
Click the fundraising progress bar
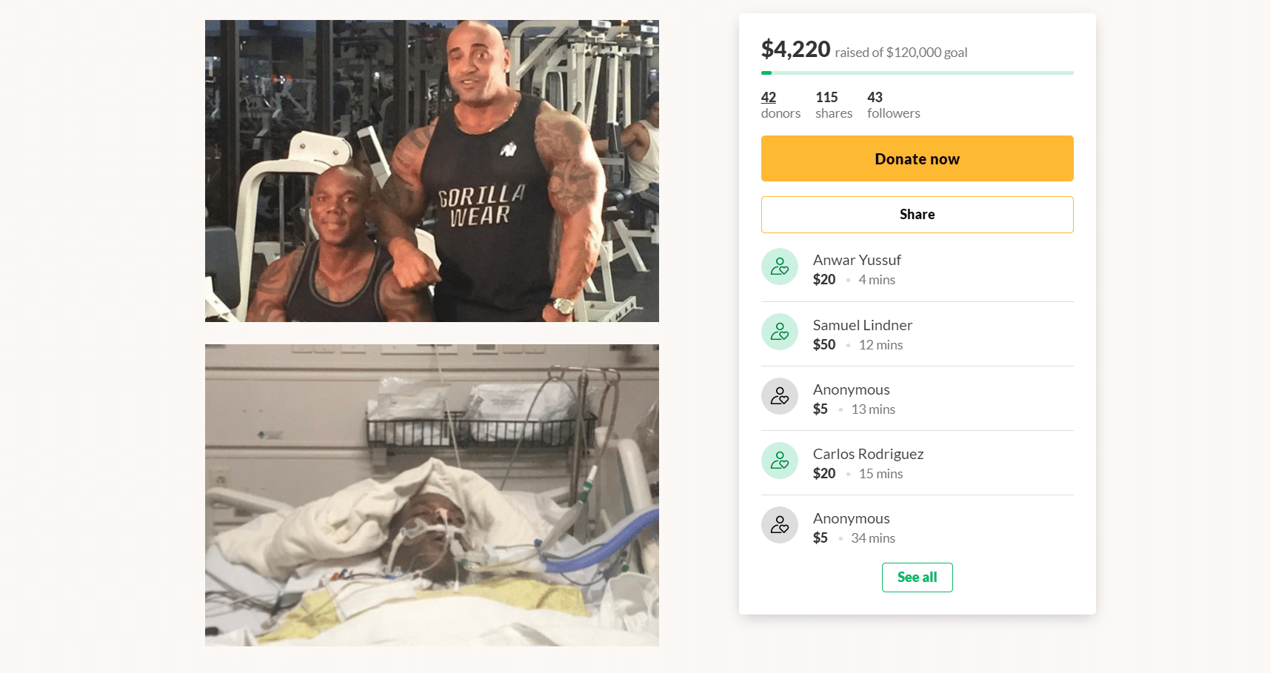point(917,73)
